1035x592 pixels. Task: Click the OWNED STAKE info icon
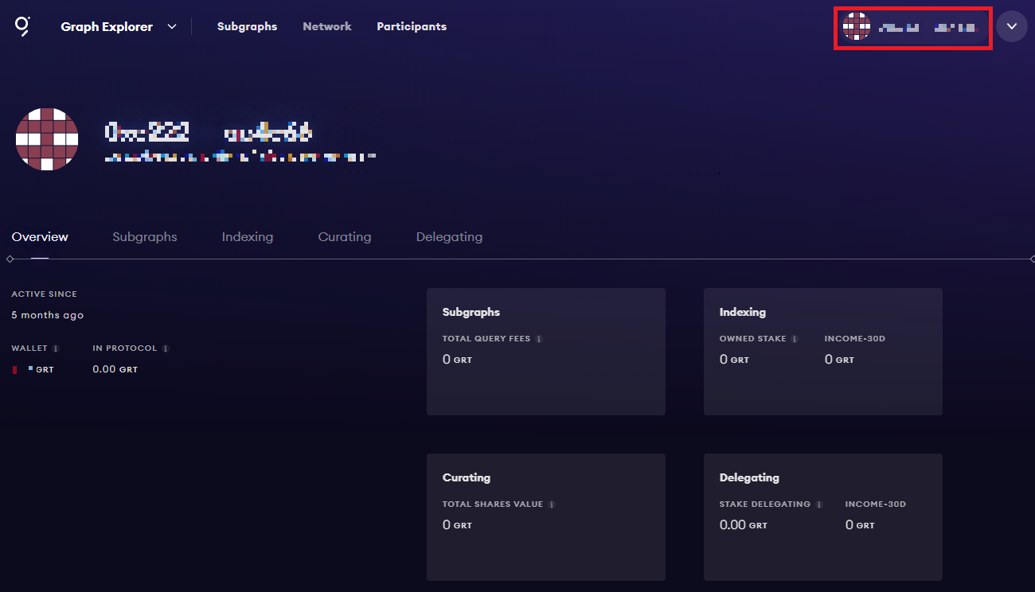coord(794,338)
